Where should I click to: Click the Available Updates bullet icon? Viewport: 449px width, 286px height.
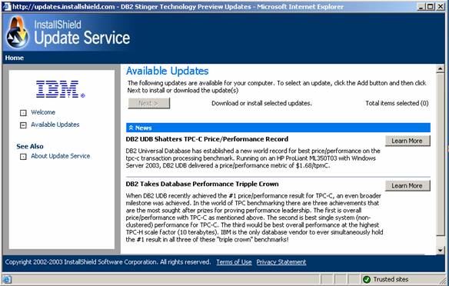(23, 125)
